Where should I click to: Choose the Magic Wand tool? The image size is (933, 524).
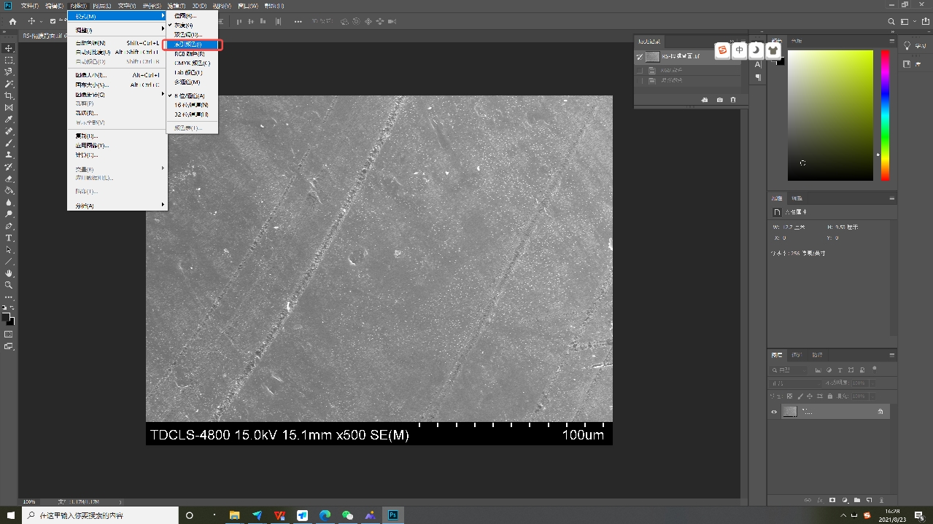pyautogui.click(x=9, y=84)
